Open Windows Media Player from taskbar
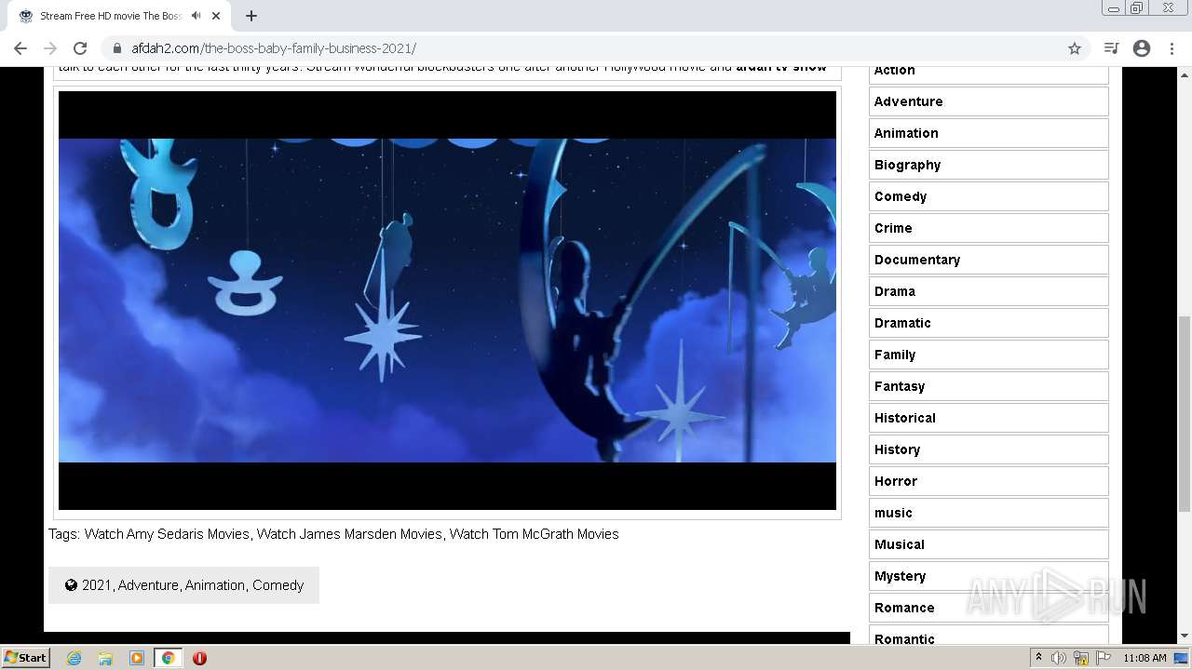Viewport: 1192px width, 670px height. (x=137, y=658)
